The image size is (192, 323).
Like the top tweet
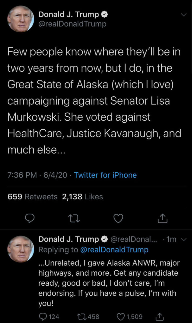pos(118,218)
